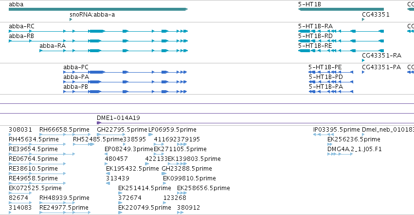
Task: Click the CG43351 gene label
Action: (x=376, y=15)
